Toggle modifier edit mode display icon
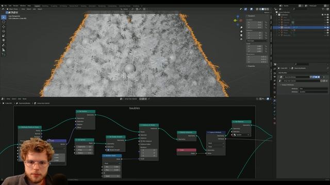 click(x=313, y=77)
